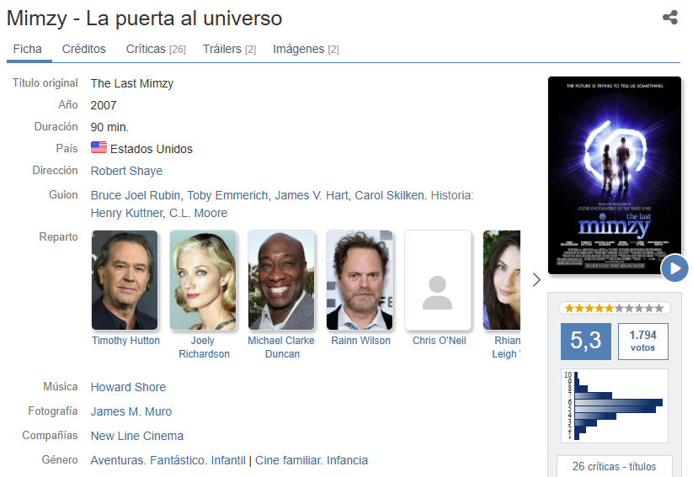Image resolution: width=693 pixels, height=477 pixels.
Task: Select the Tráilers tab
Action: [229, 49]
